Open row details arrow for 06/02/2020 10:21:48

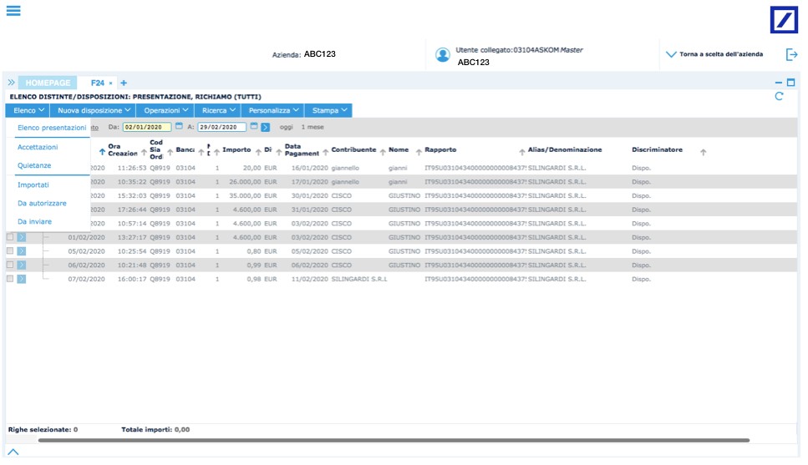tap(21, 265)
